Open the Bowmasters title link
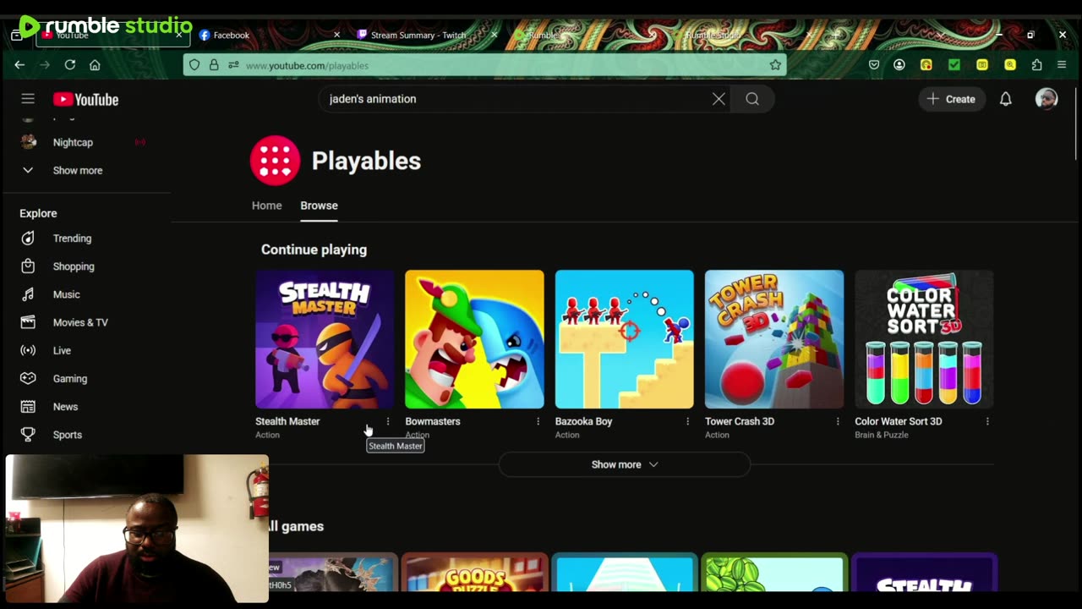 433,421
